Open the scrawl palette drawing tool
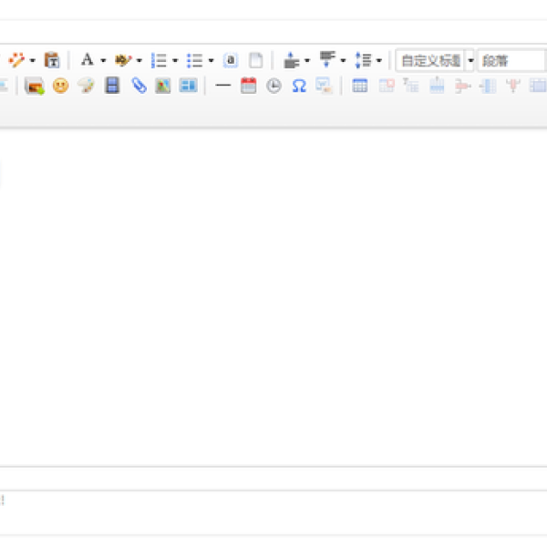This screenshot has height=547, width=547. click(x=85, y=86)
